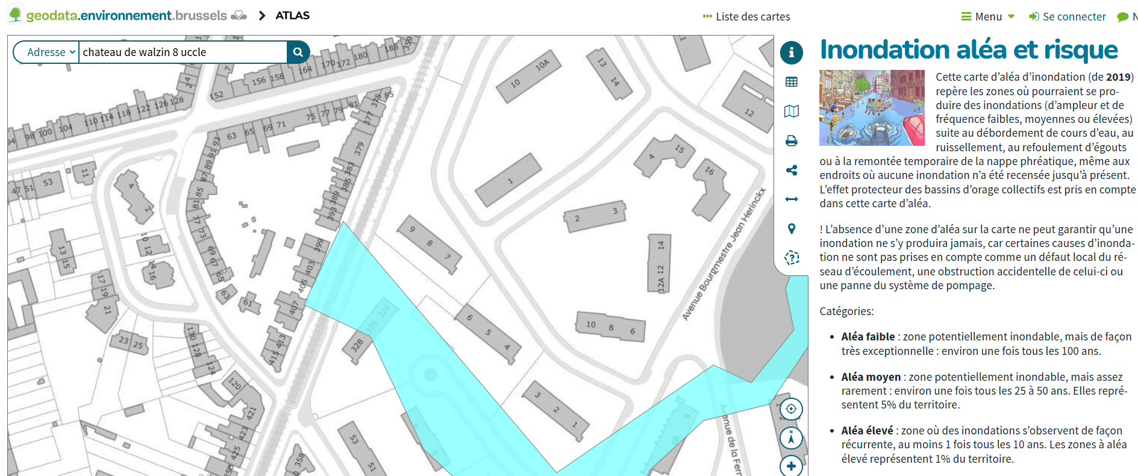Open Liste des cartes
This screenshot has height=476, width=1138.
point(746,17)
